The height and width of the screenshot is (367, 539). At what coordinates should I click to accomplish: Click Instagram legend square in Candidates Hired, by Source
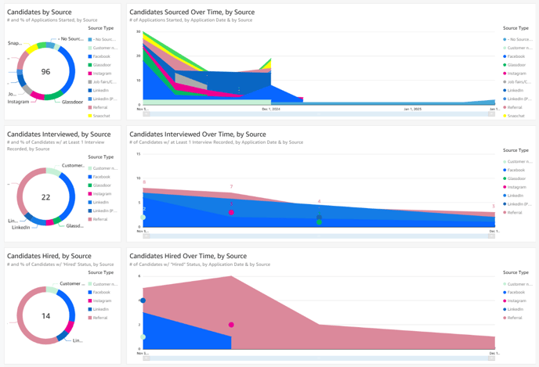pyautogui.click(x=90, y=300)
